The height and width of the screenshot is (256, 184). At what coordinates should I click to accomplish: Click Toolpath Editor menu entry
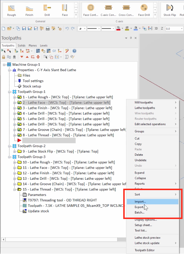[153, 250]
